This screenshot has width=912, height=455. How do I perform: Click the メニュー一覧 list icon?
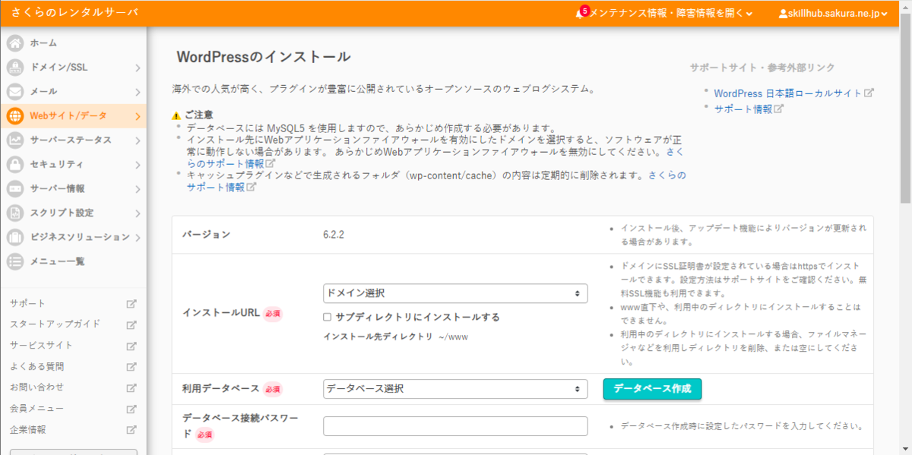(15, 262)
